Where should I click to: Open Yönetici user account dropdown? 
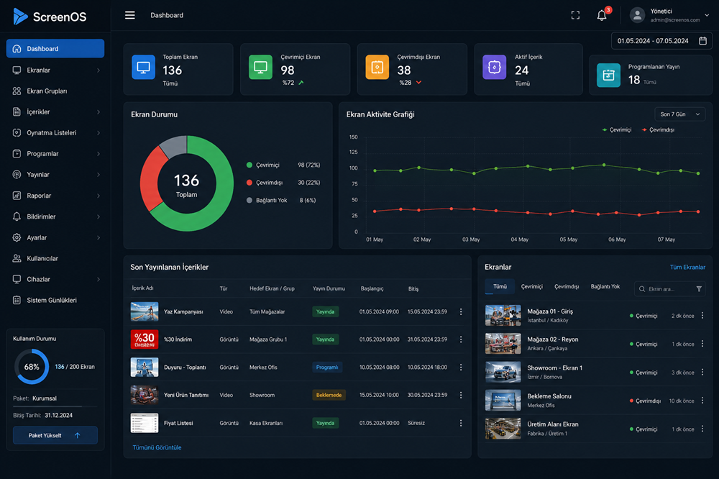(x=669, y=15)
